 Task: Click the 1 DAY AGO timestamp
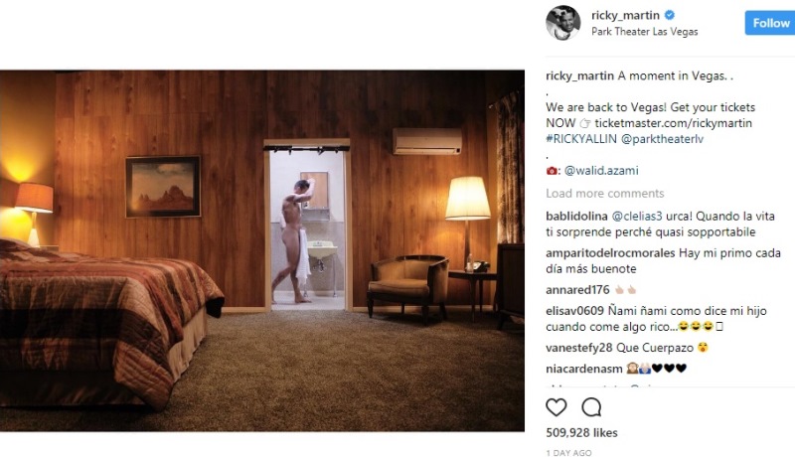click(568, 452)
